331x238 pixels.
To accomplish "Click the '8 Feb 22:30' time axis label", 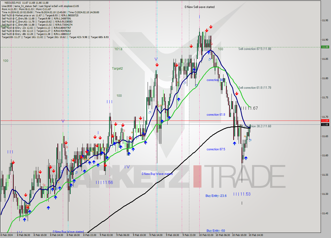I will point(90,235).
